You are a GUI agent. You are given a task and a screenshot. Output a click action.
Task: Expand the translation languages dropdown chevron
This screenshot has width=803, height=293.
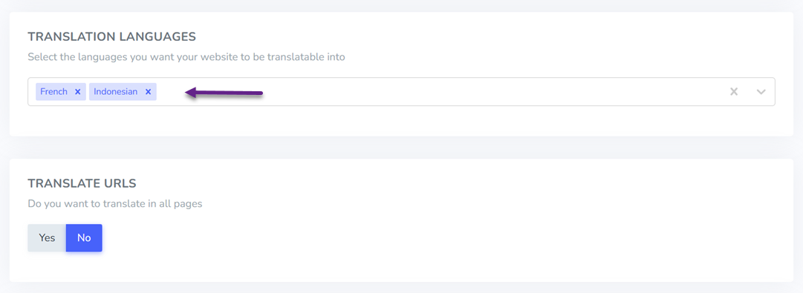pyautogui.click(x=761, y=92)
